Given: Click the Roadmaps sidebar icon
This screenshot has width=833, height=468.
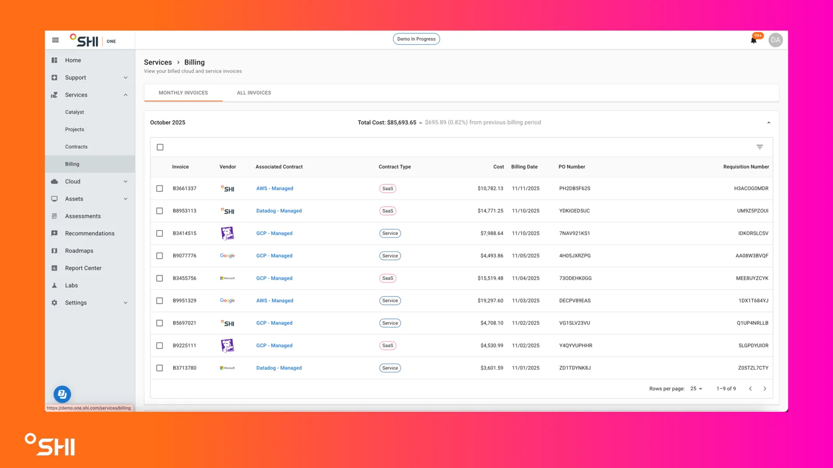Looking at the screenshot, I should (54, 251).
